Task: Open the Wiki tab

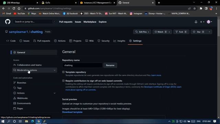Action: (89, 41)
